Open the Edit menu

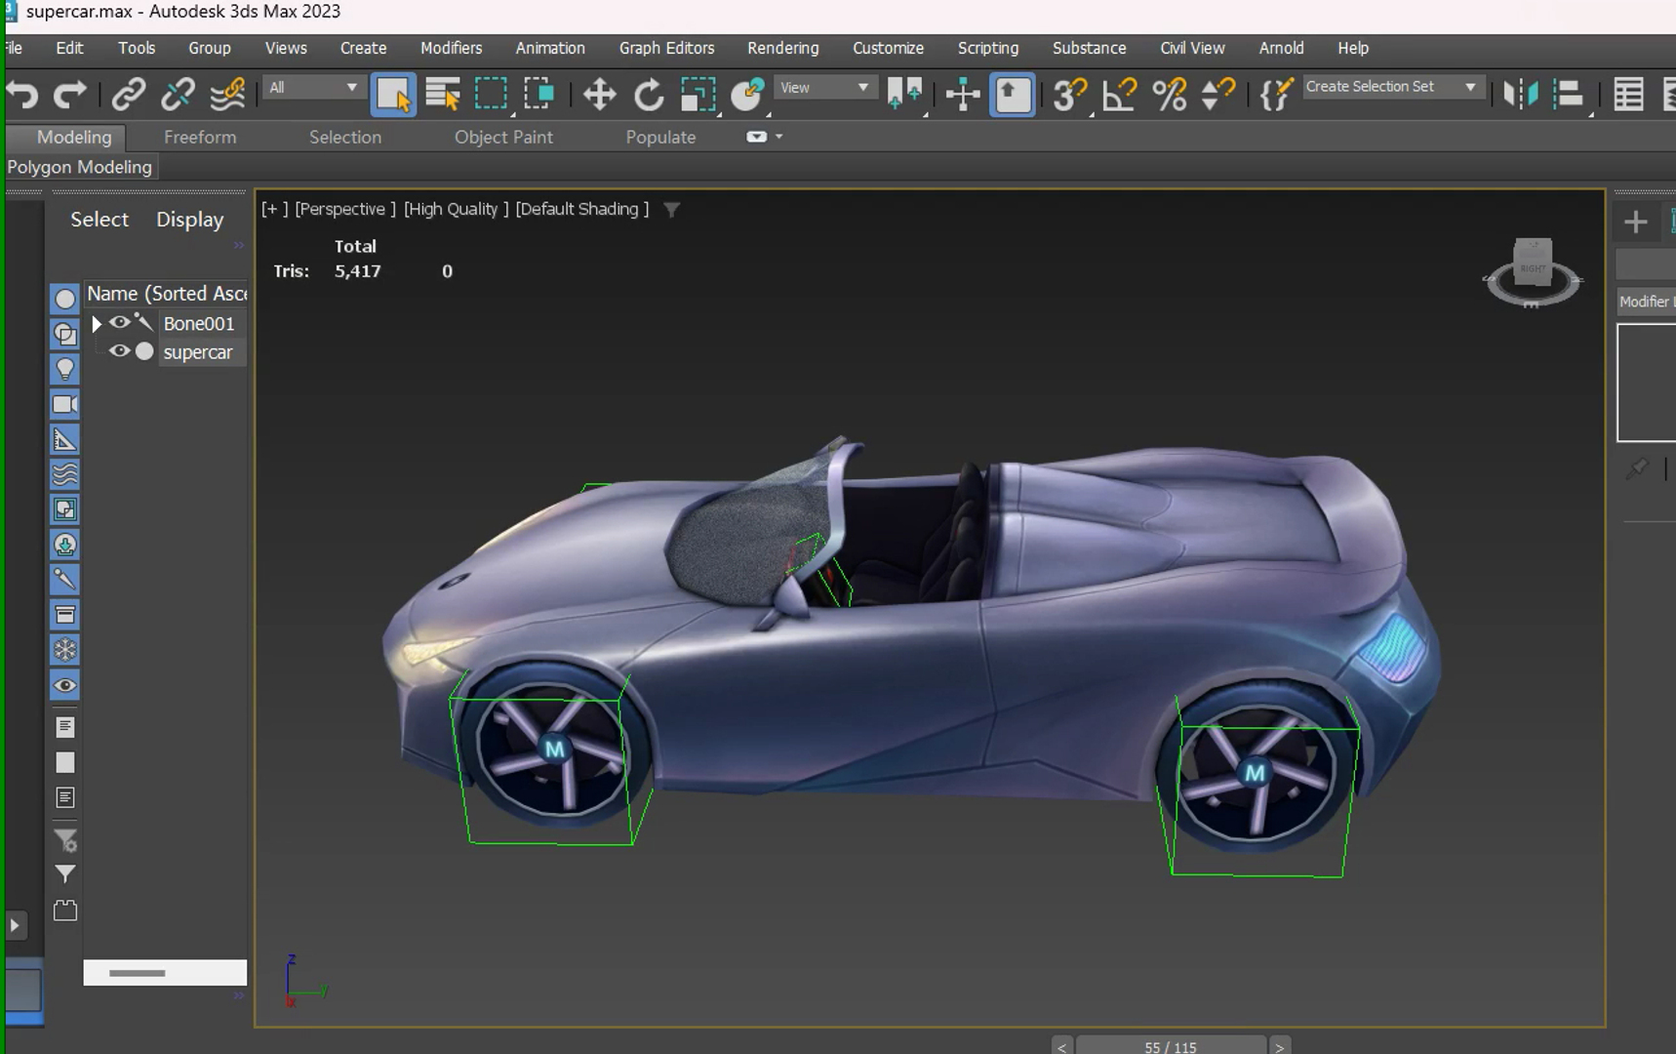pyautogui.click(x=69, y=48)
